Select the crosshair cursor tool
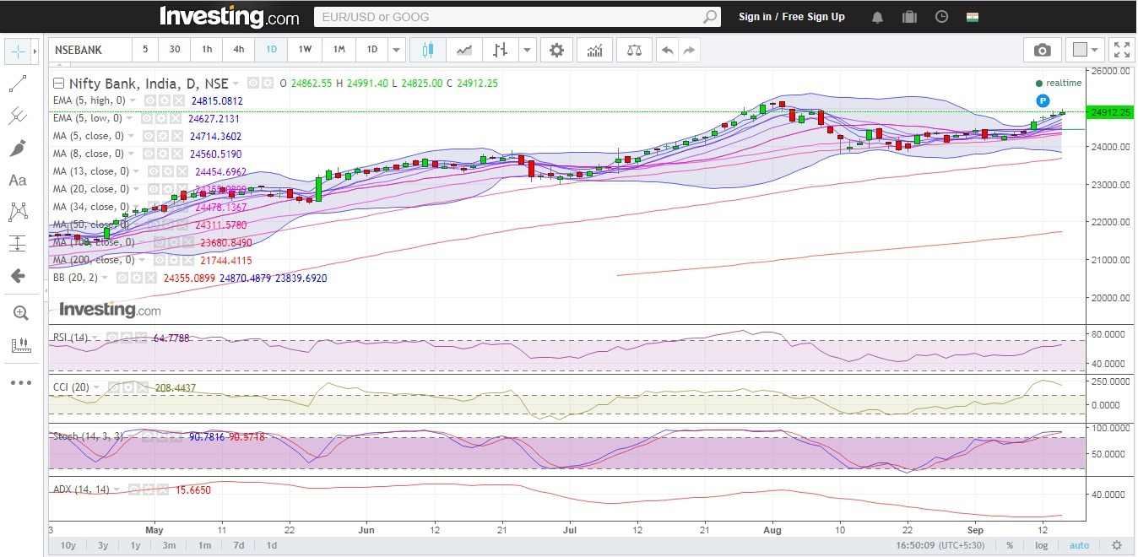This screenshot has height=557, width=1138. (18, 51)
